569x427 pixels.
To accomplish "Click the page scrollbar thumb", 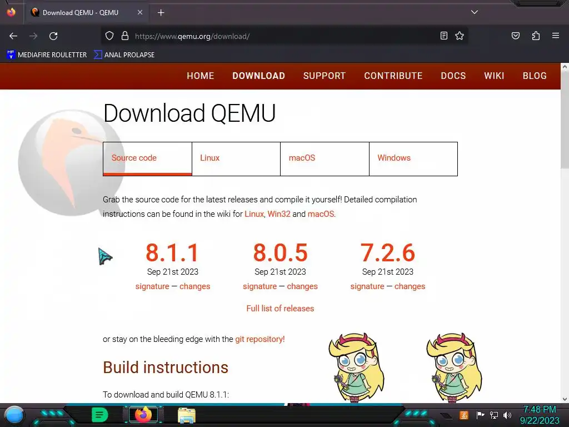I will click(565, 120).
